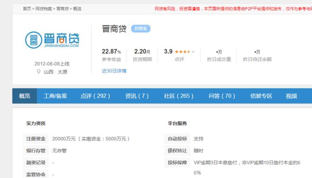Click the 2.20月 investment term value
The height and width of the screenshot is (178, 312).
pyautogui.click(x=142, y=52)
